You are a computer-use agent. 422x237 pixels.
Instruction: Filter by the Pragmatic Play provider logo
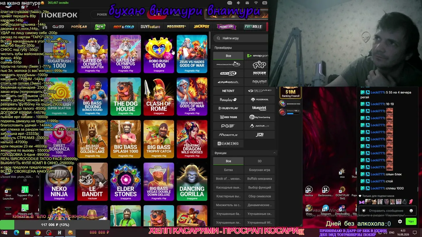click(x=228, y=64)
